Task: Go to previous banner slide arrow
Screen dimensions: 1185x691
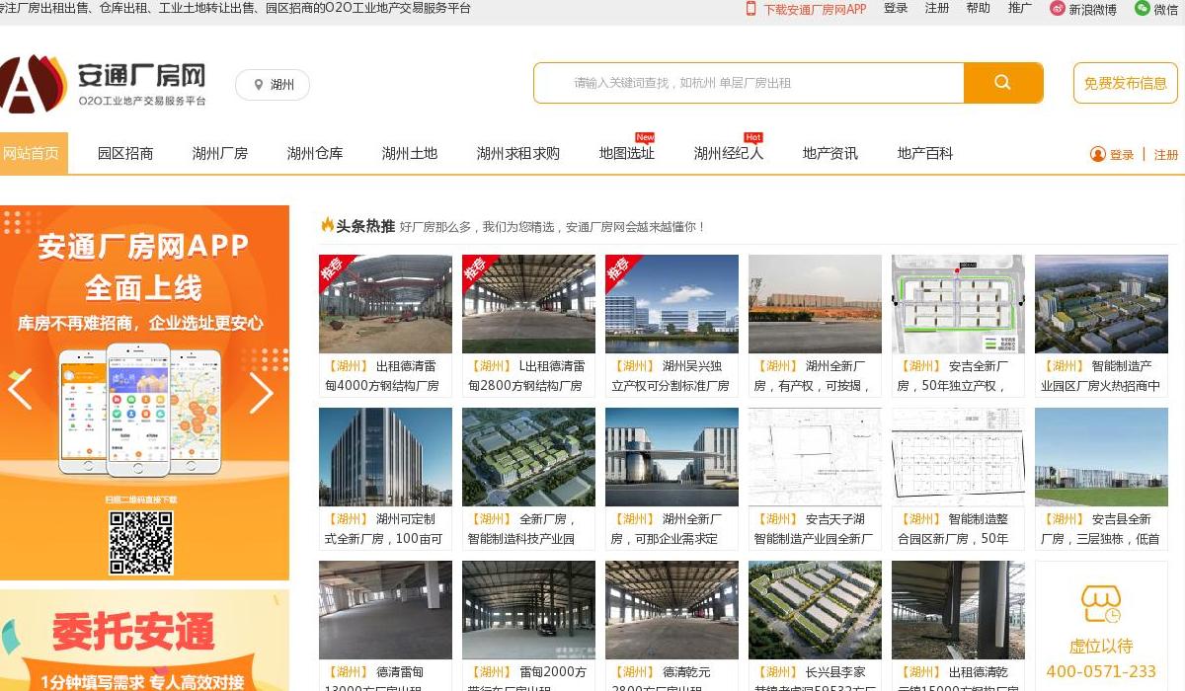Action: (x=20, y=390)
